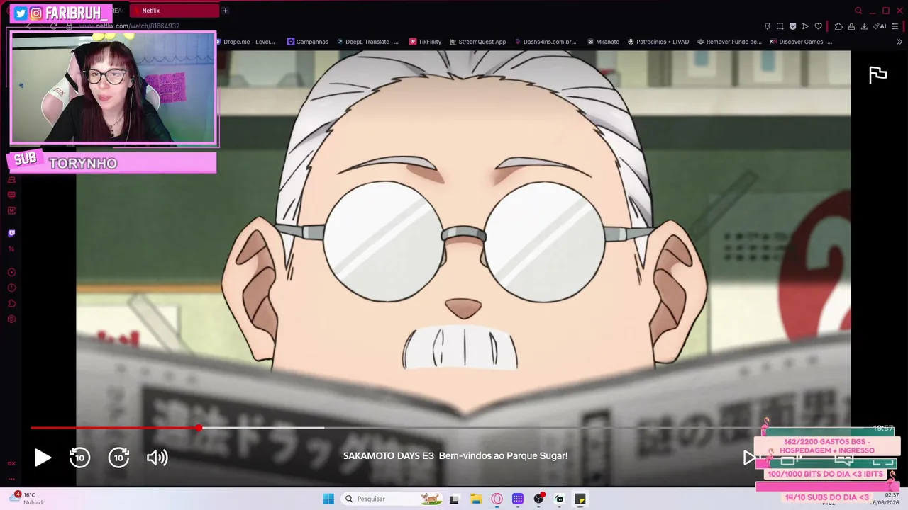Viewport: 908px width, 510px height.
Task: Open Opera GX from the taskbar
Action: 497,499
